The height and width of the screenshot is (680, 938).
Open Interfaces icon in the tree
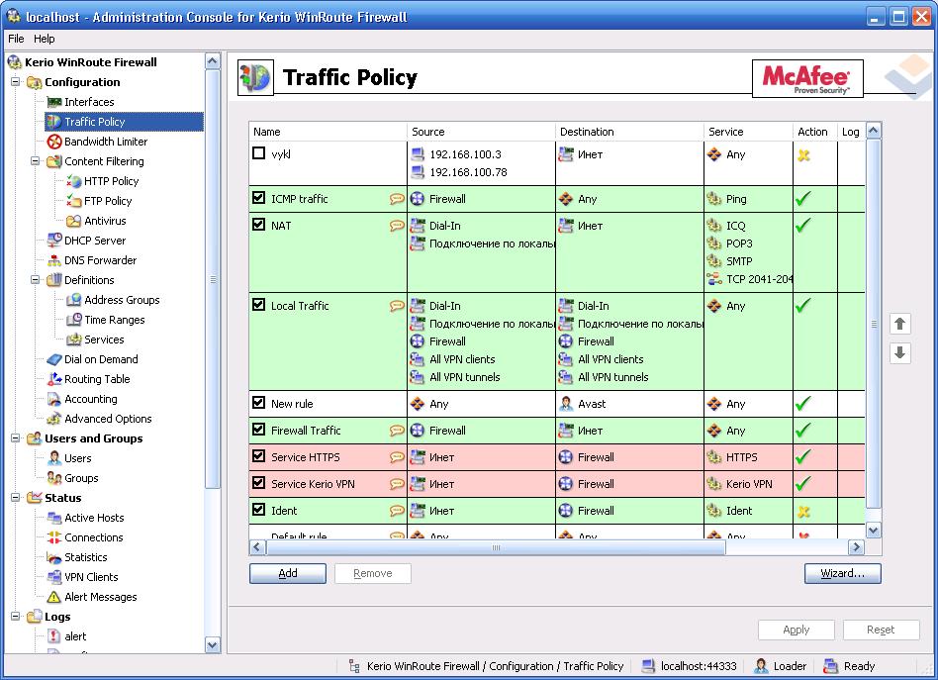pos(53,102)
